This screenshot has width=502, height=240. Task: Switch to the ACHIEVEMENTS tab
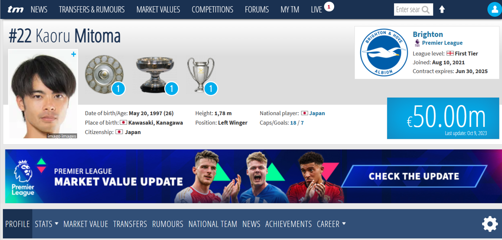pyautogui.click(x=288, y=224)
